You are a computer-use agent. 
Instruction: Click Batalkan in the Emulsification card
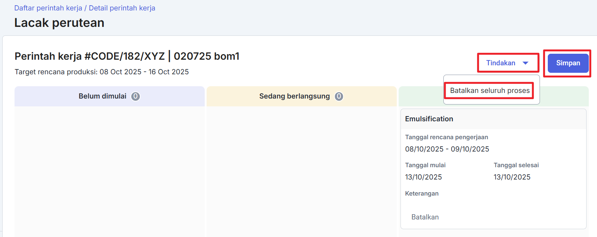click(x=425, y=217)
